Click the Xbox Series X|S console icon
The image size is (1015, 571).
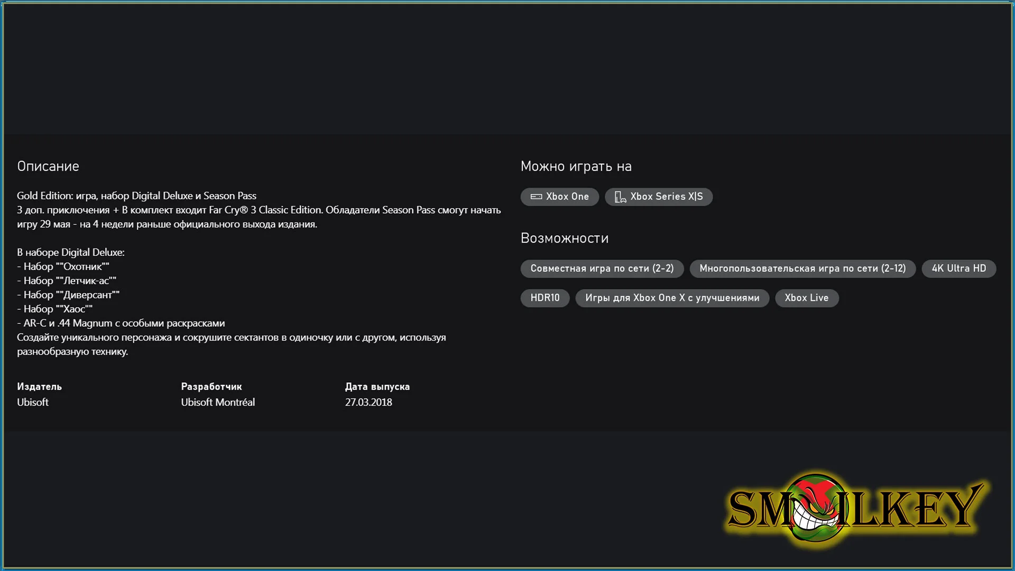tap(620, 197)
